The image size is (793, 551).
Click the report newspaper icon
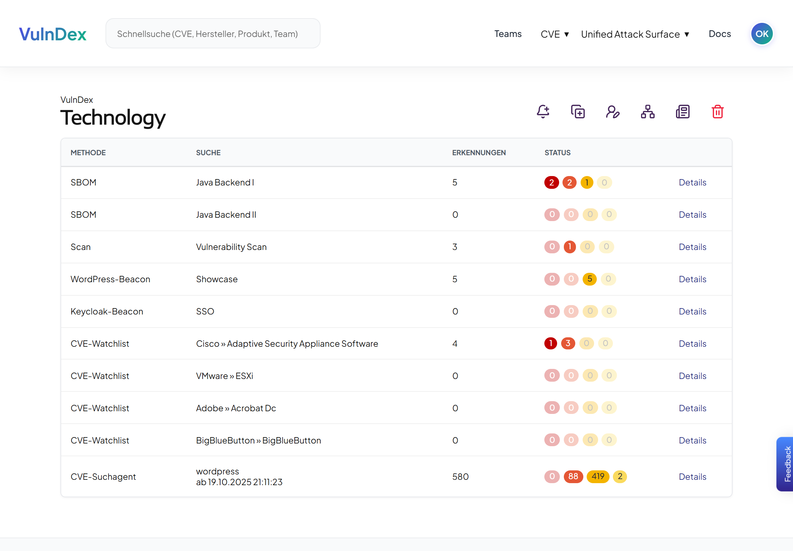pyautogui.click(x=682, y=112)
